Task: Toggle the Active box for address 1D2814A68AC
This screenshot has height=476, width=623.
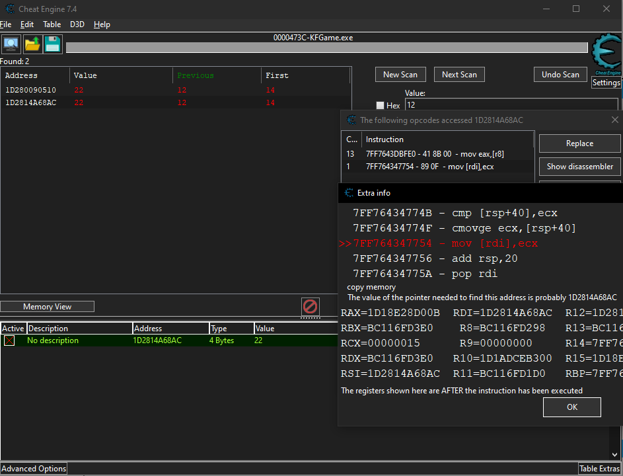Action: tap(9, 340)
